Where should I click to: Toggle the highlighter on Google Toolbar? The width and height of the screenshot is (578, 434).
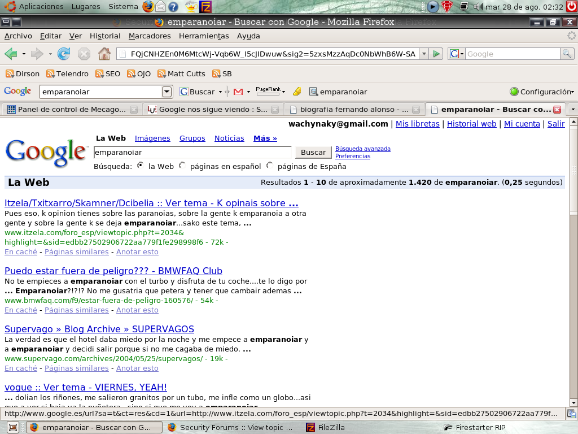pos(297,92)
